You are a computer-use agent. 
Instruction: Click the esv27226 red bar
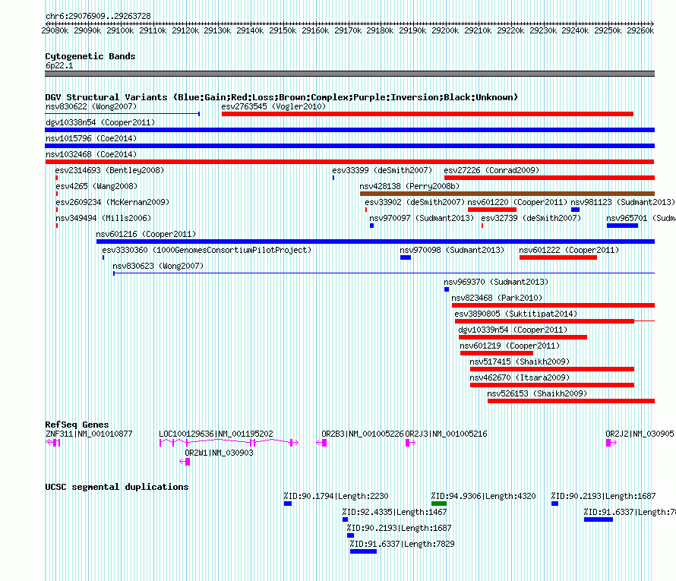coord(549,178)
